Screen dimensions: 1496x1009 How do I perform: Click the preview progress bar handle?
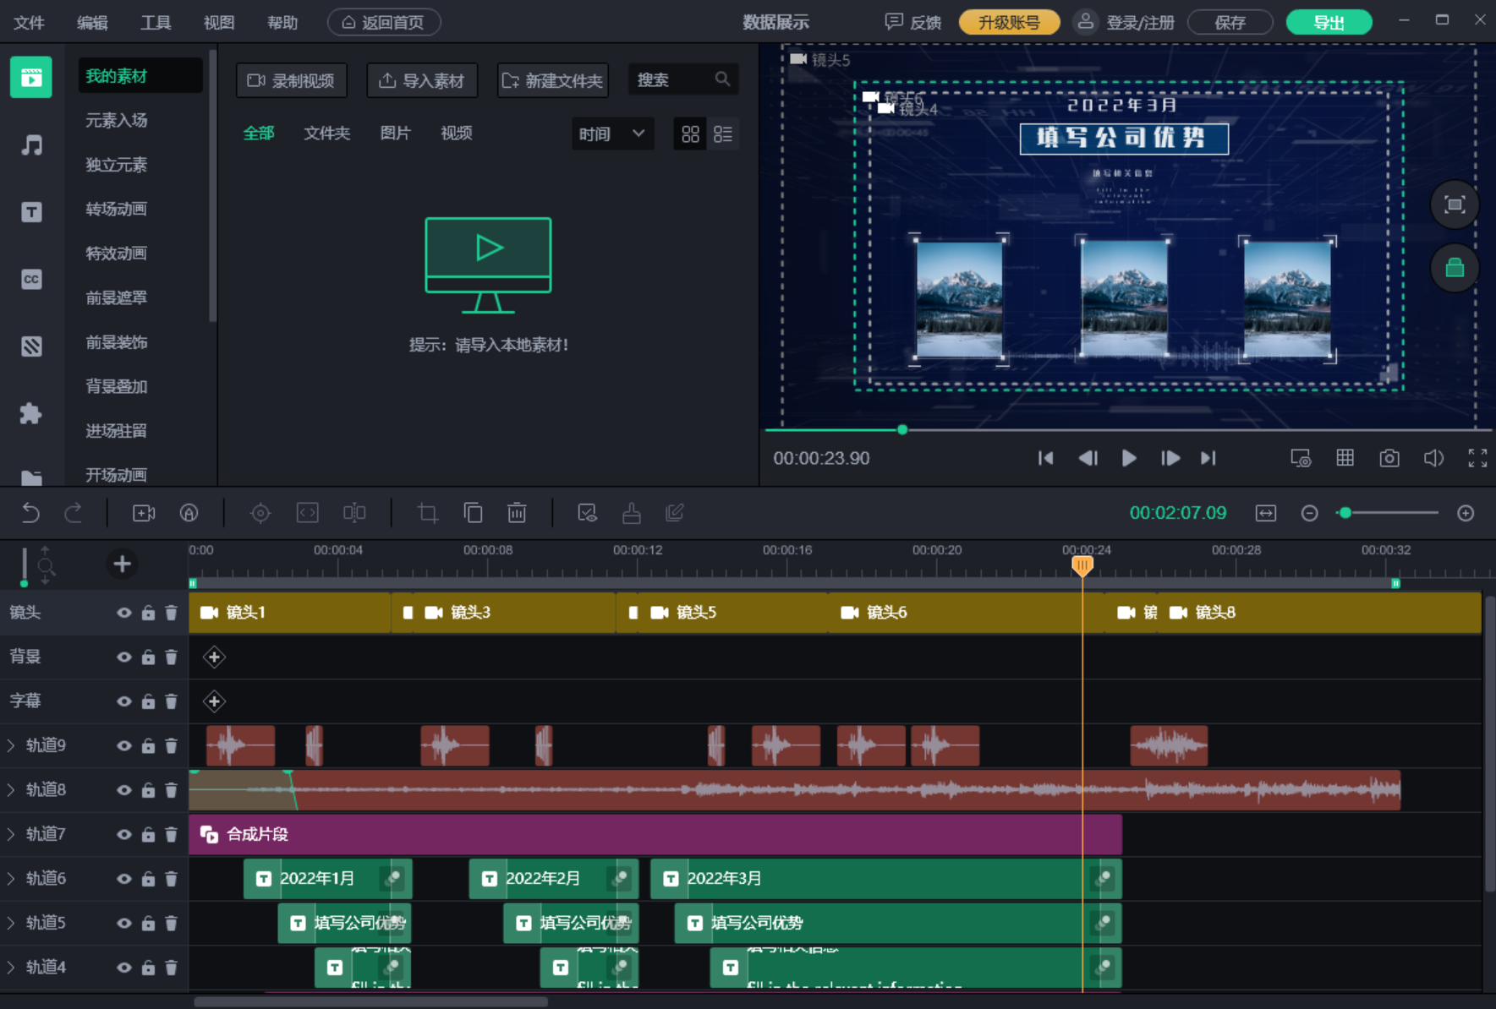(902, 429)
